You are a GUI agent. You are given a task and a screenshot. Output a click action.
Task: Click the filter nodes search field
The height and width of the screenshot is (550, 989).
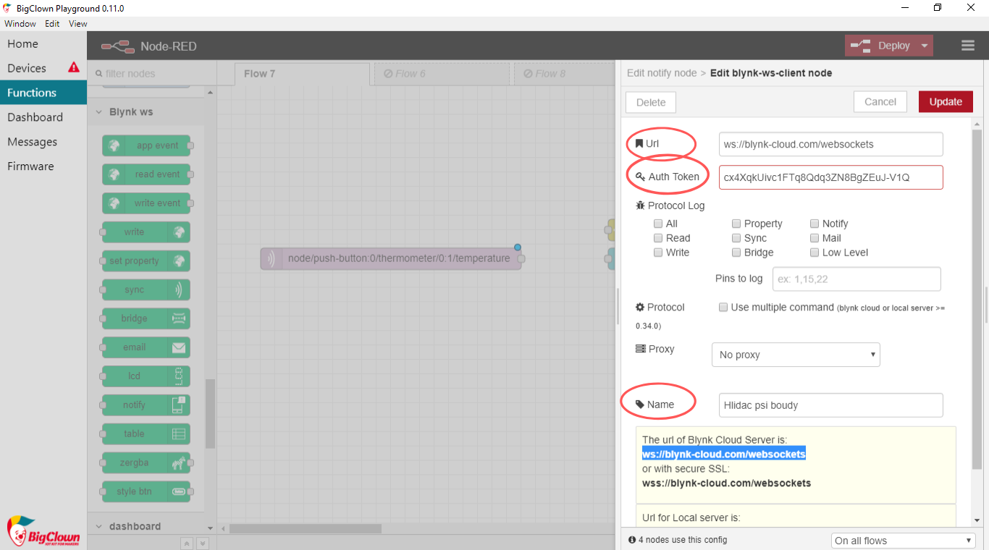tap(152, 74)
